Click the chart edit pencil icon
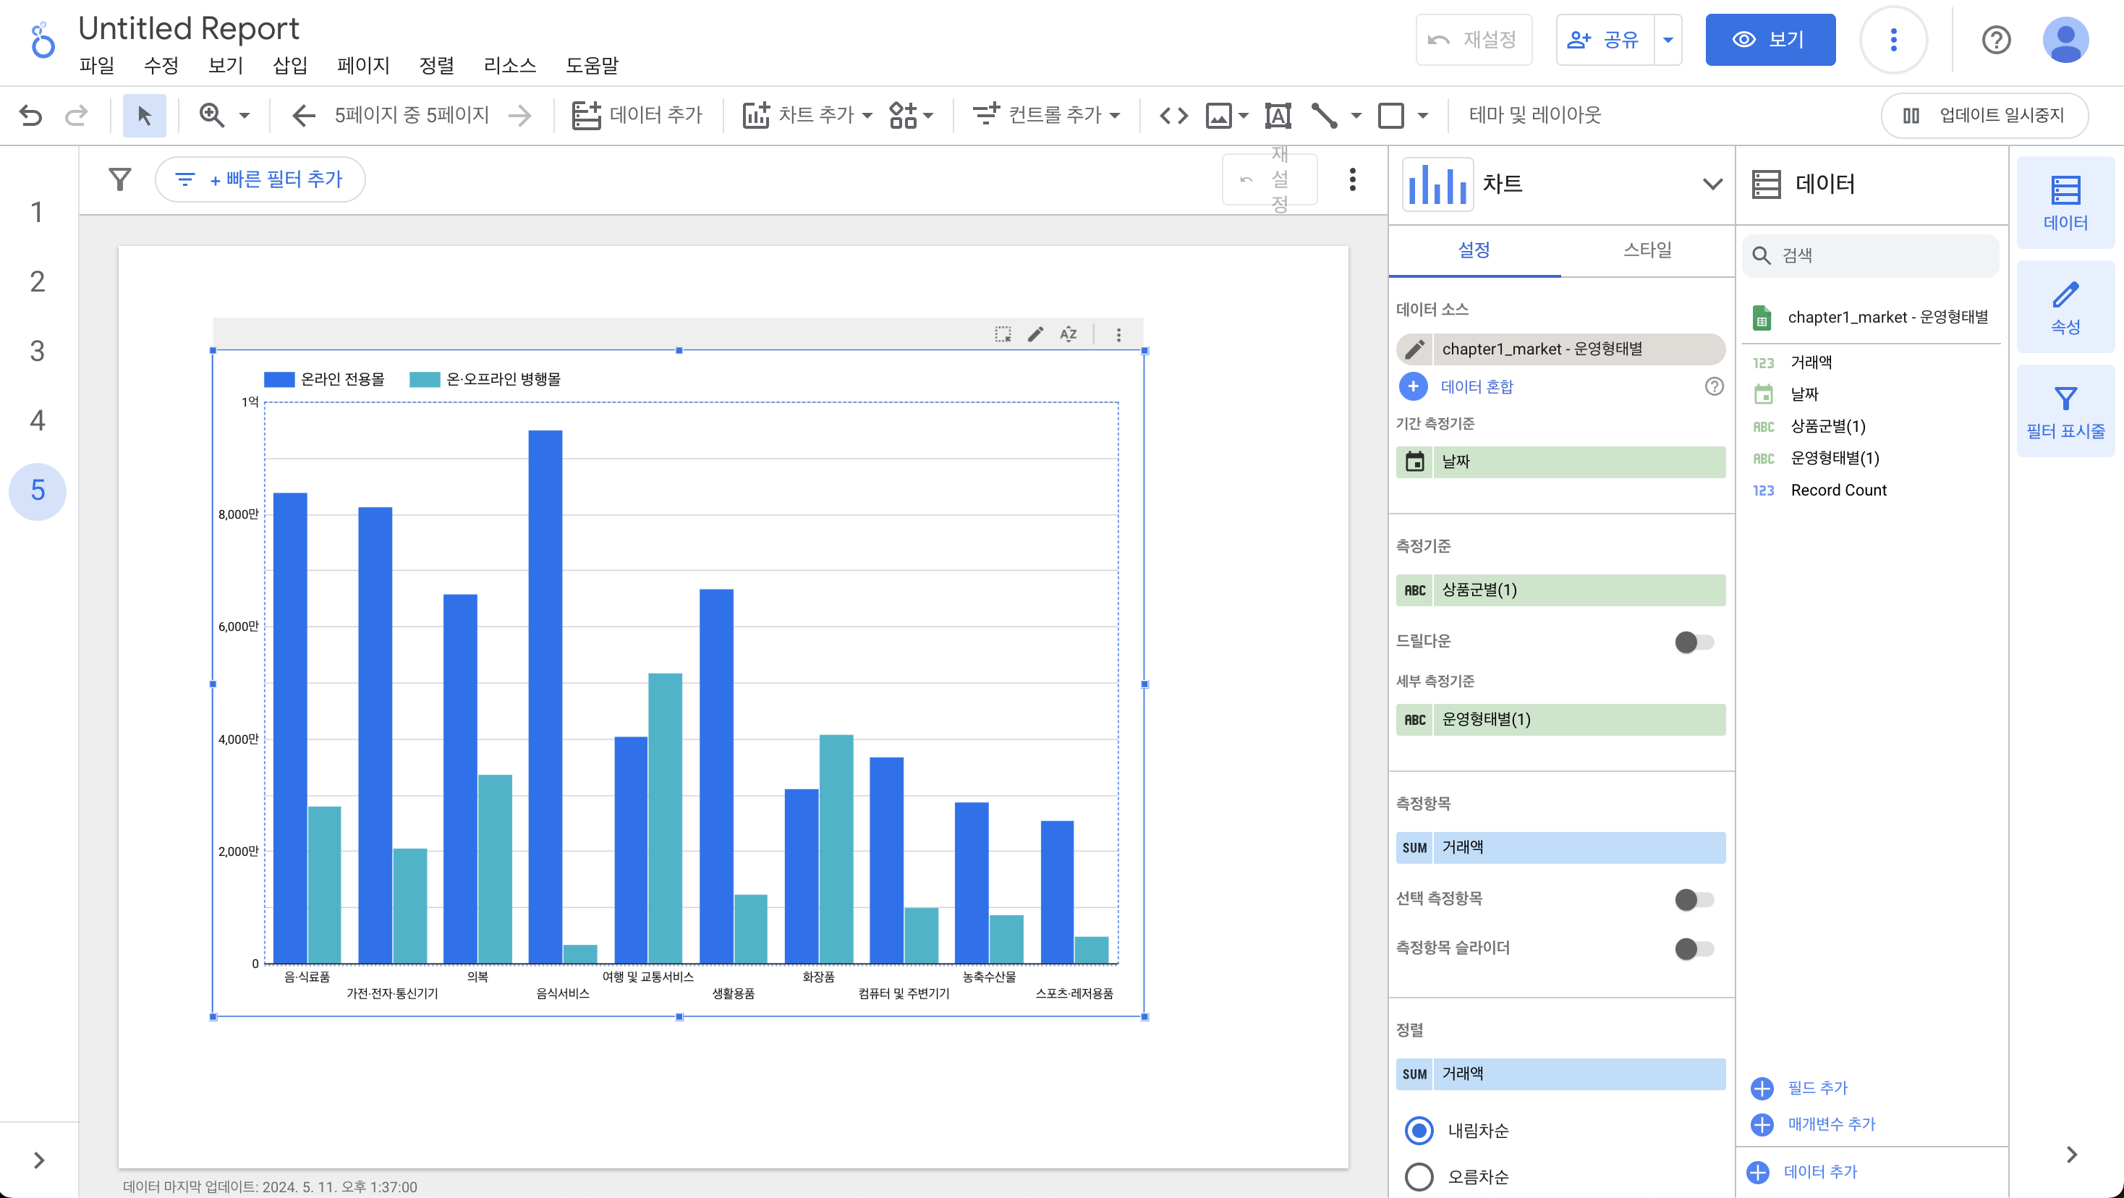Viewport: 2124px width, 1198px height. point(1036,334)
